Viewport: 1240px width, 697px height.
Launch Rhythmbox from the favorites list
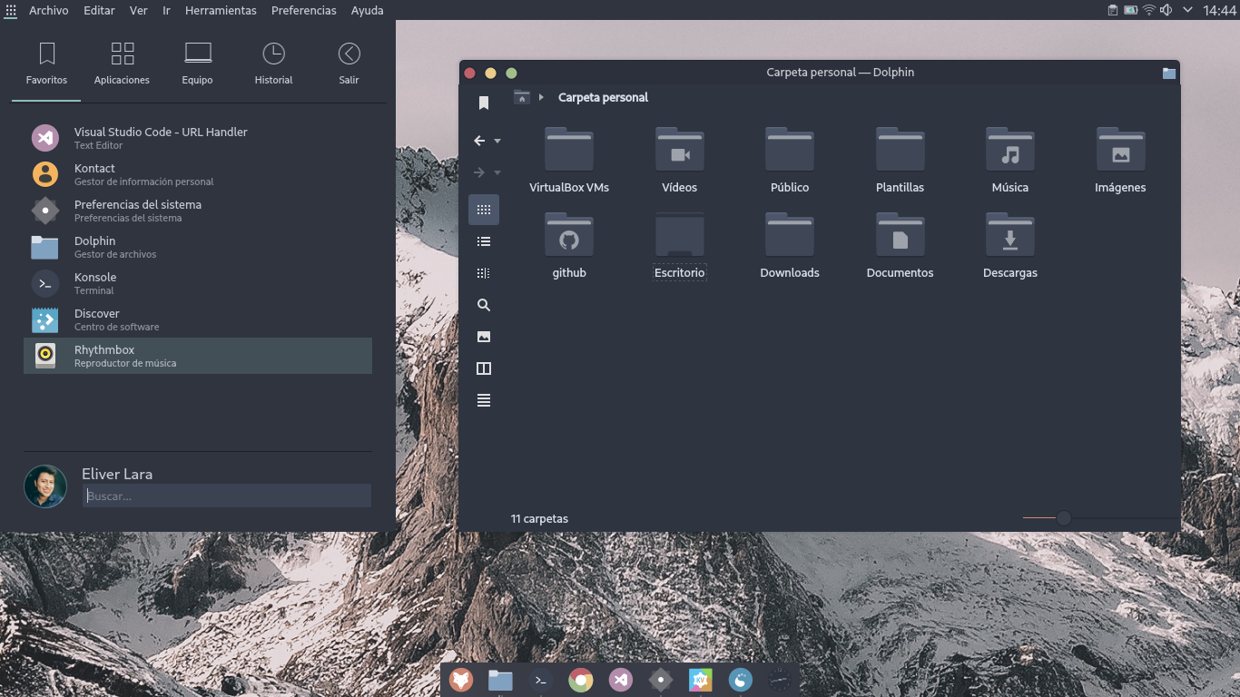(x=198, y=356)
